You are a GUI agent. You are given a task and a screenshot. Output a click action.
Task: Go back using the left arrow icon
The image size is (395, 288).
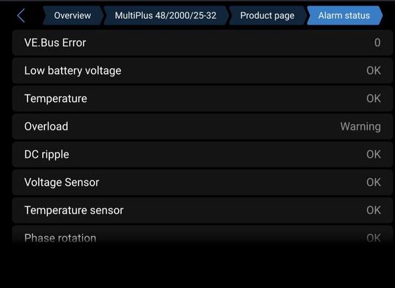point(21,15)
